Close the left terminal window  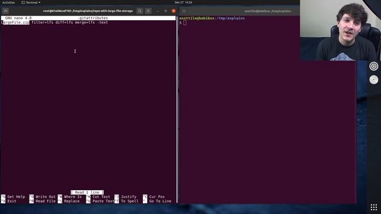click(173, 11)
